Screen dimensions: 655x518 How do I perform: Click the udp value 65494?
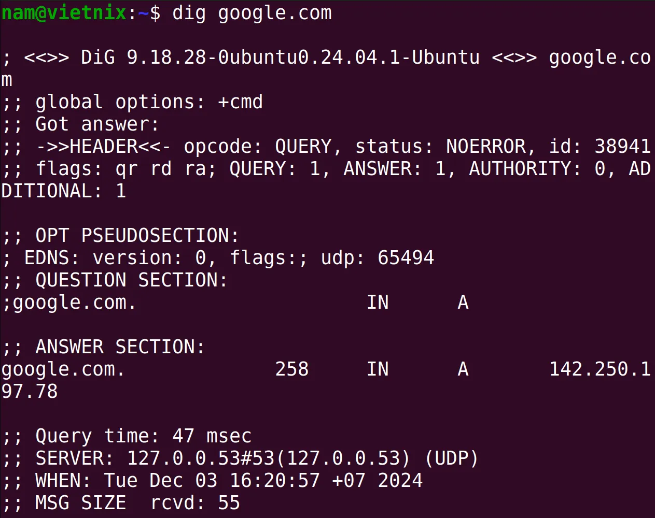tap(406, 258)
